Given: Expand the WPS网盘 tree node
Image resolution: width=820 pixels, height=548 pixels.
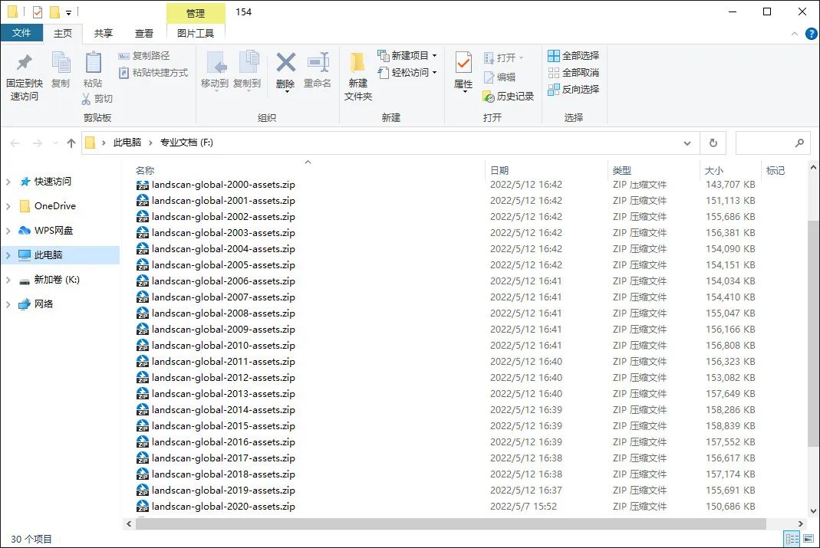Looking at the screenshot, I should tap(8, 231).
